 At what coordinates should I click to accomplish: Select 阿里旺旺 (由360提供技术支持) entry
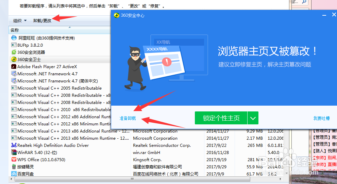coord(47,38)
